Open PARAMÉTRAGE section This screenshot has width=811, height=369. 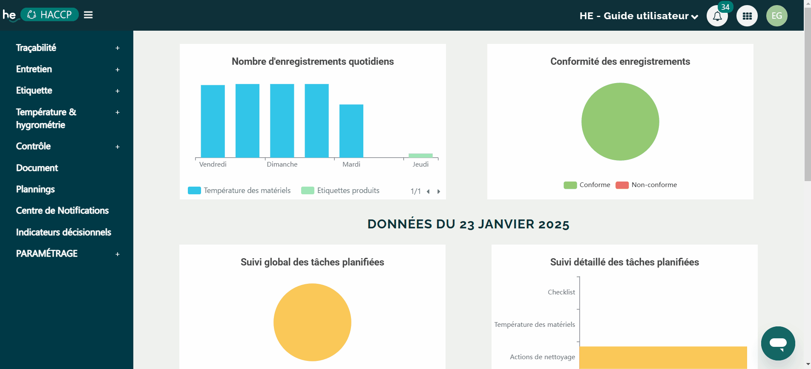tap(47, 254)
